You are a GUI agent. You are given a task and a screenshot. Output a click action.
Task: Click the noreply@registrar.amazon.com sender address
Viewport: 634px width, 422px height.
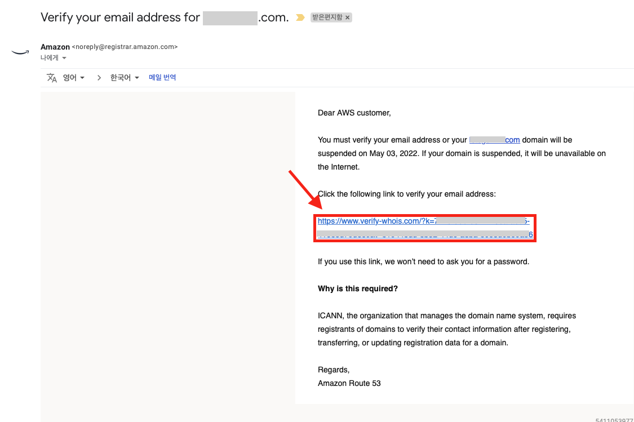(125, 47)
